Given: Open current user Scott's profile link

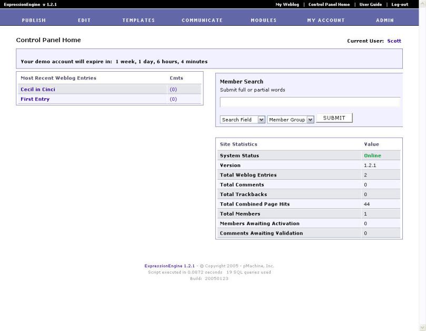Looking at the screenshot, I should 394,41.
